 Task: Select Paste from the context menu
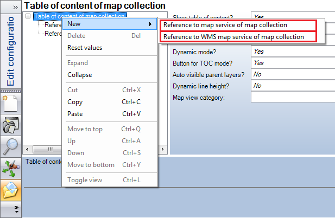110,114
